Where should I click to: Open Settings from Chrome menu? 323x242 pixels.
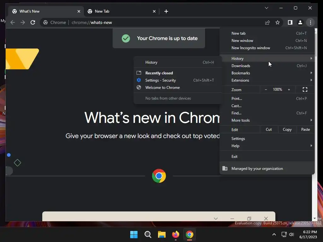(267, 139)
